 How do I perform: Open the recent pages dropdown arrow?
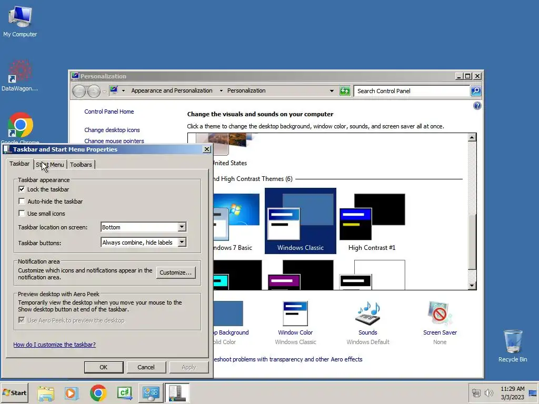point(104,92)
